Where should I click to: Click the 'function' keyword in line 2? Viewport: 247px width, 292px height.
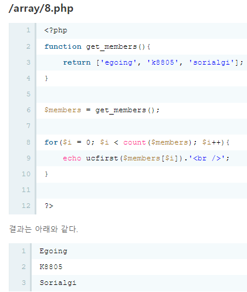click(63, 46)
